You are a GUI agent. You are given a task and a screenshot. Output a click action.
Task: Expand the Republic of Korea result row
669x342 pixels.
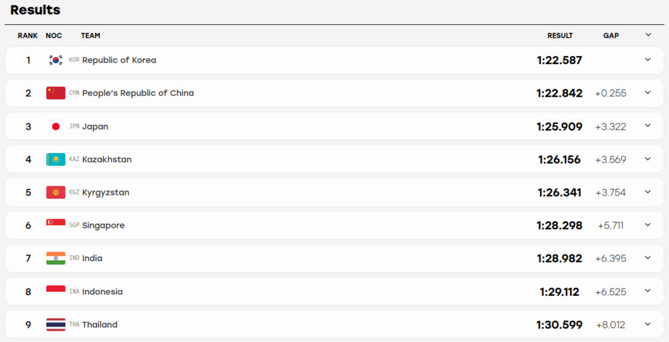[648, 59]
